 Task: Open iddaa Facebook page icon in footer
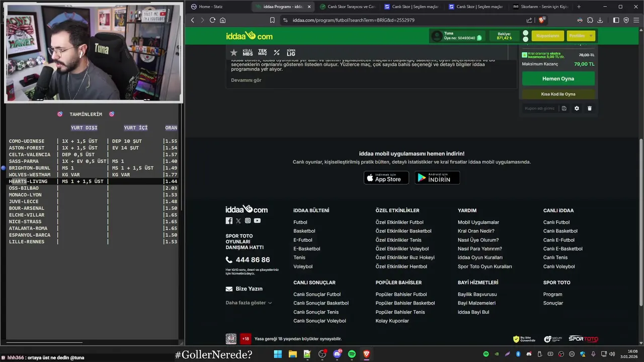(229, 221)
